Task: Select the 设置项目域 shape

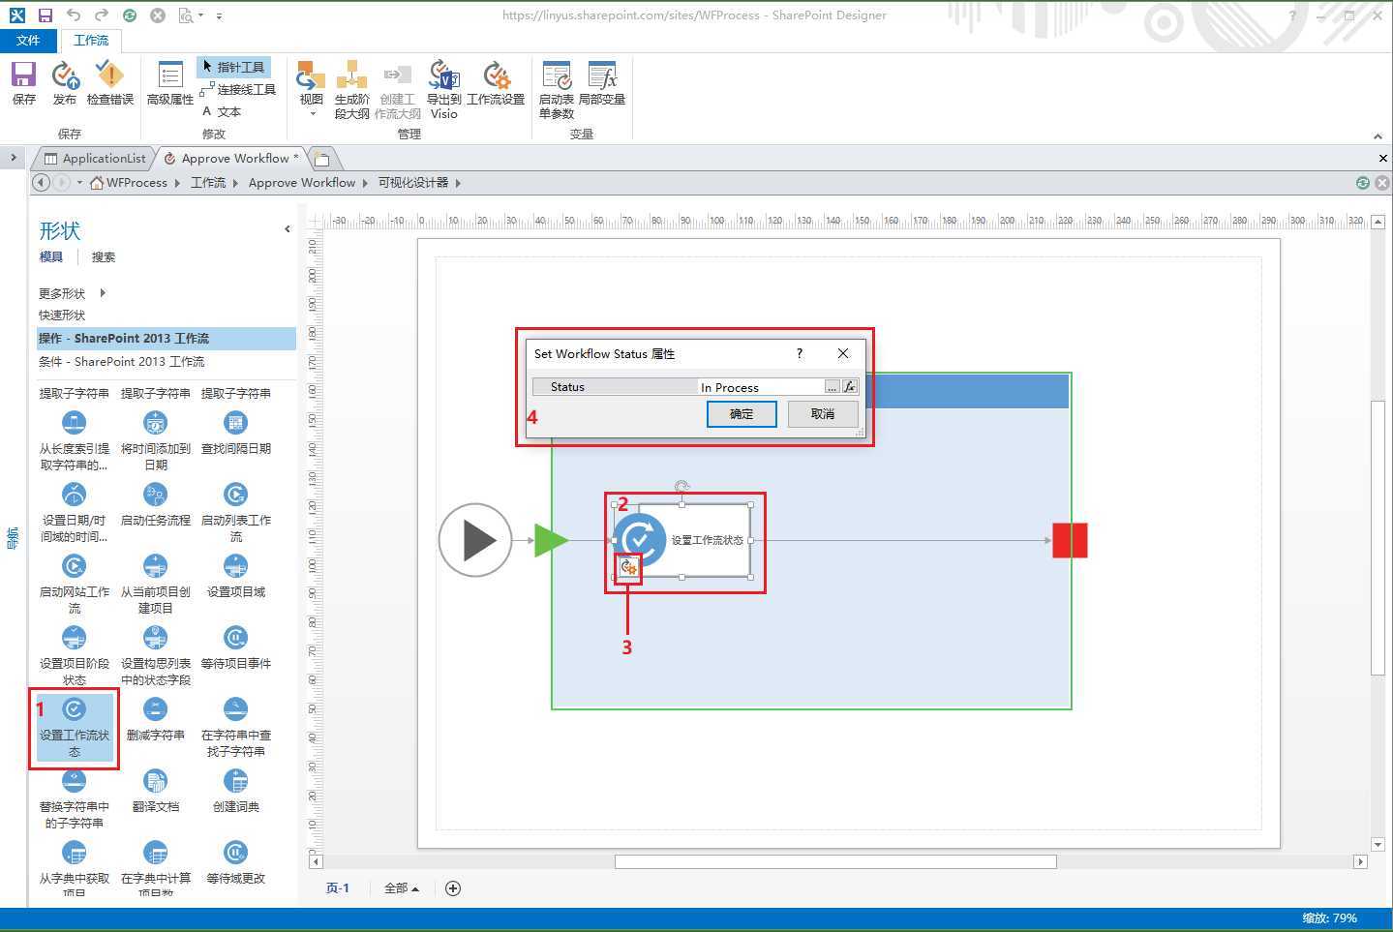Action: click(235, 576)
